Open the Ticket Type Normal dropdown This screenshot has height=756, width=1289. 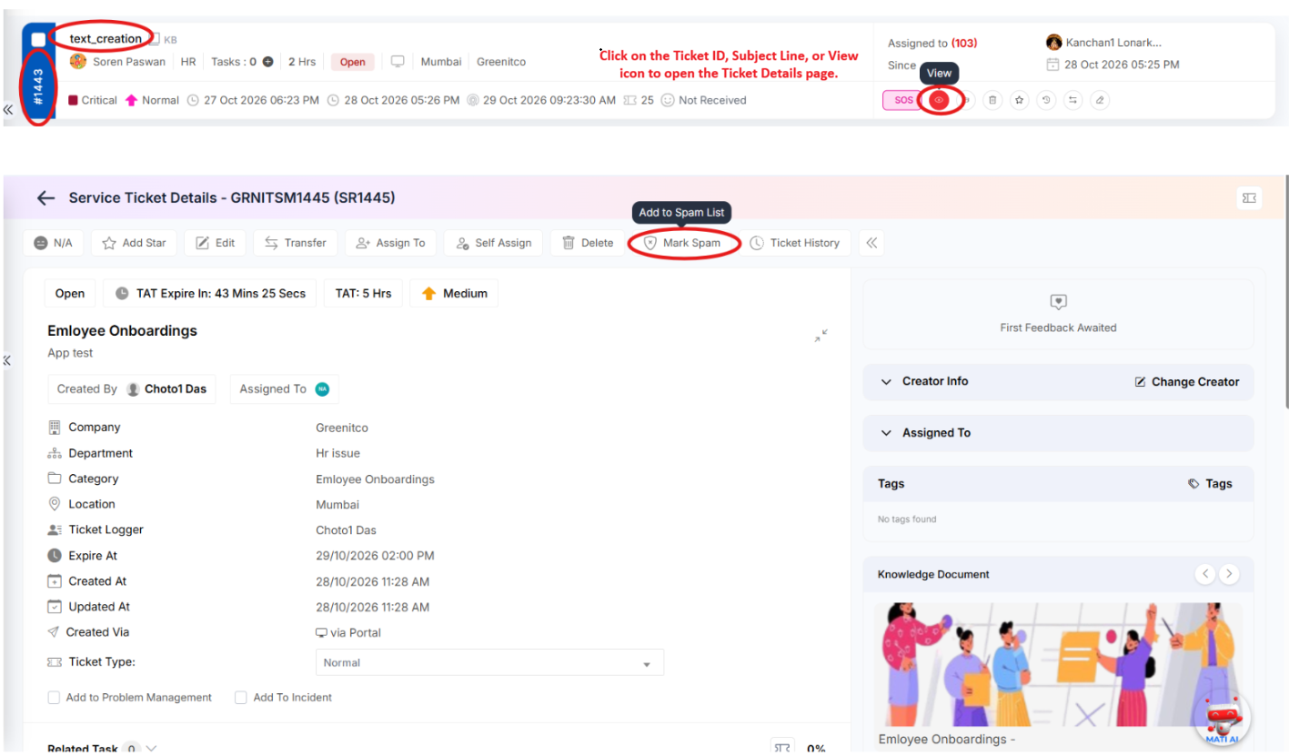489,662
